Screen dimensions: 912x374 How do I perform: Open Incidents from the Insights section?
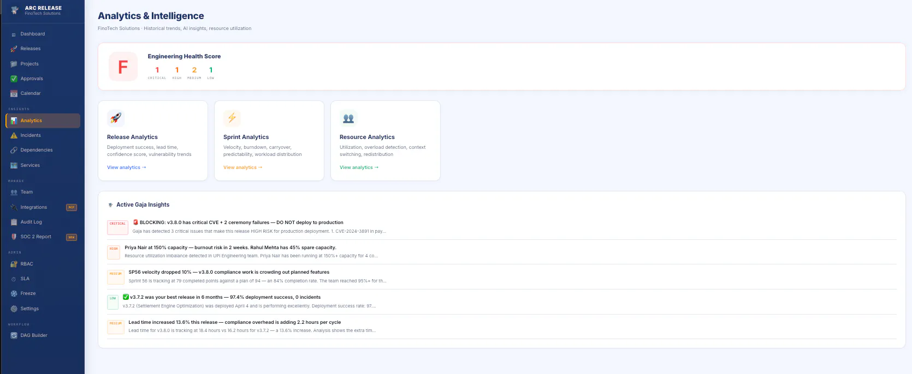tap(43, 135)
